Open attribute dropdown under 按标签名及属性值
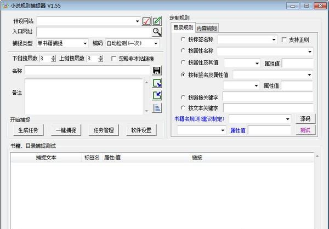Image resolution: width=329 pixels, height=229 pixels. [x=256, y=85]
